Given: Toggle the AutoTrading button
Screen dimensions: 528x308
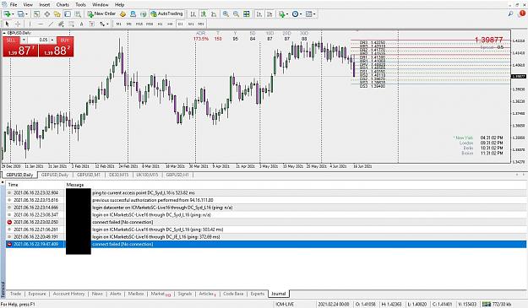Looking at the screenshot, I should coord(166,14).
